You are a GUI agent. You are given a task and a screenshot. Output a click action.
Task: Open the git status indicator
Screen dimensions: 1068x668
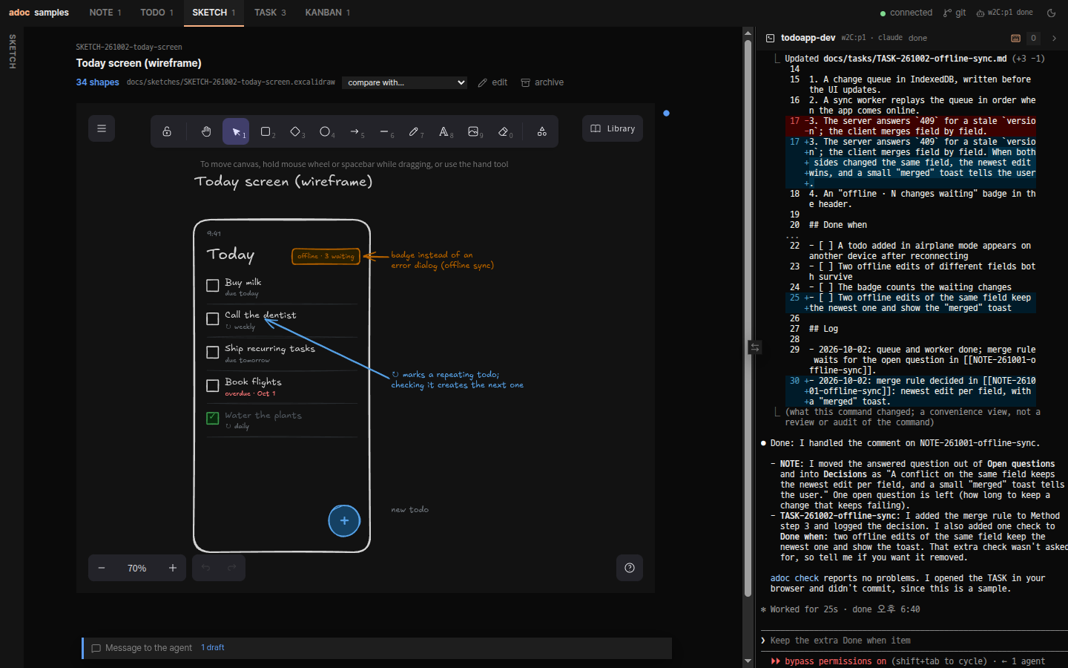[955, 13]
